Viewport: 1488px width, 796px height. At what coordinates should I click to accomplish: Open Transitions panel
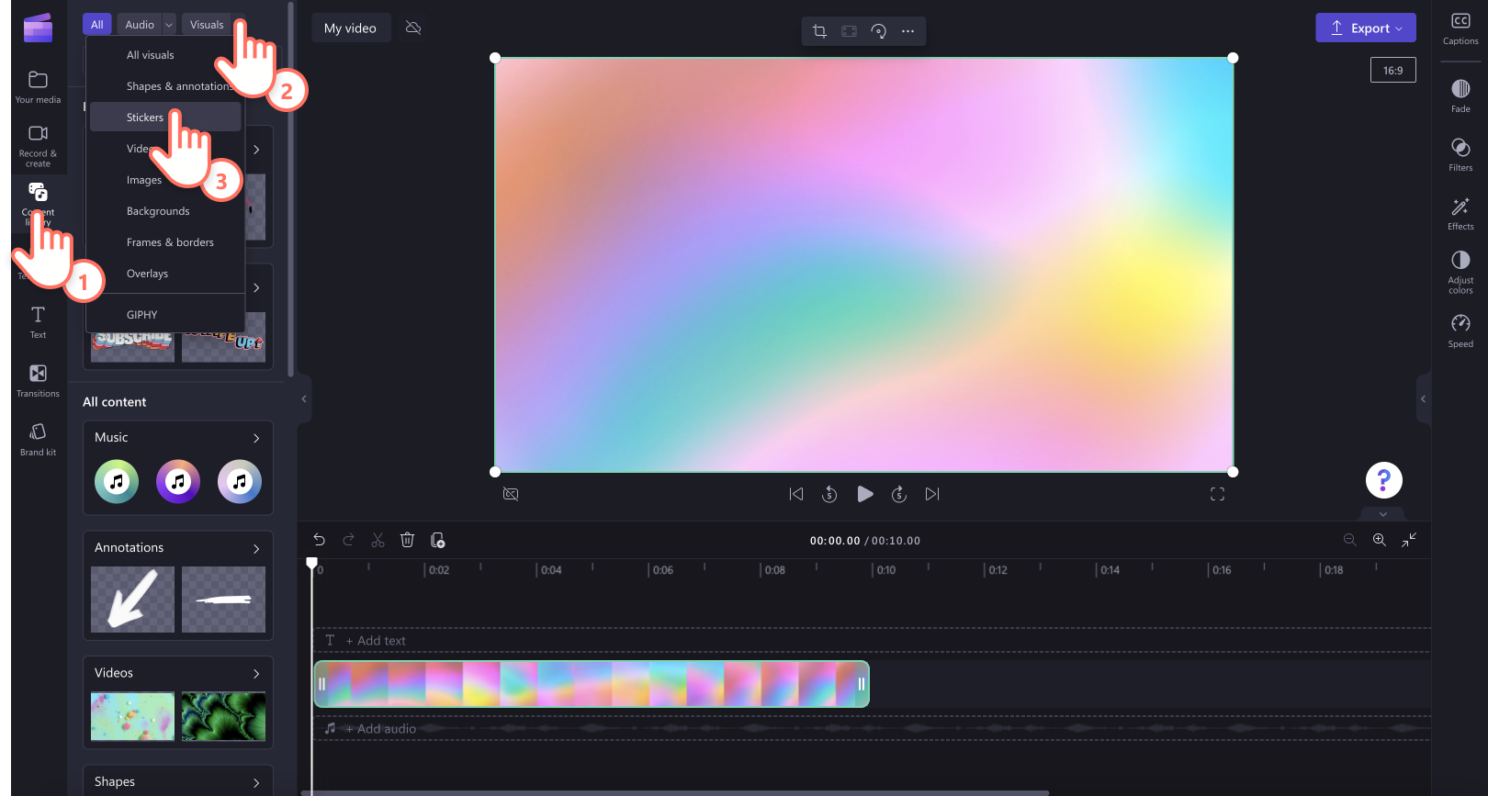(38, 381)
